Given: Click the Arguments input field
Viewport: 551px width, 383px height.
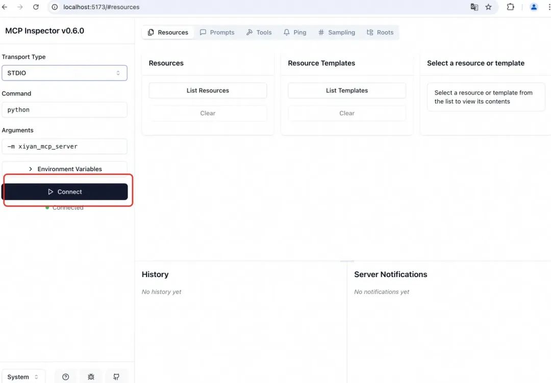Looking at the screenshot, I should point(64,146).
